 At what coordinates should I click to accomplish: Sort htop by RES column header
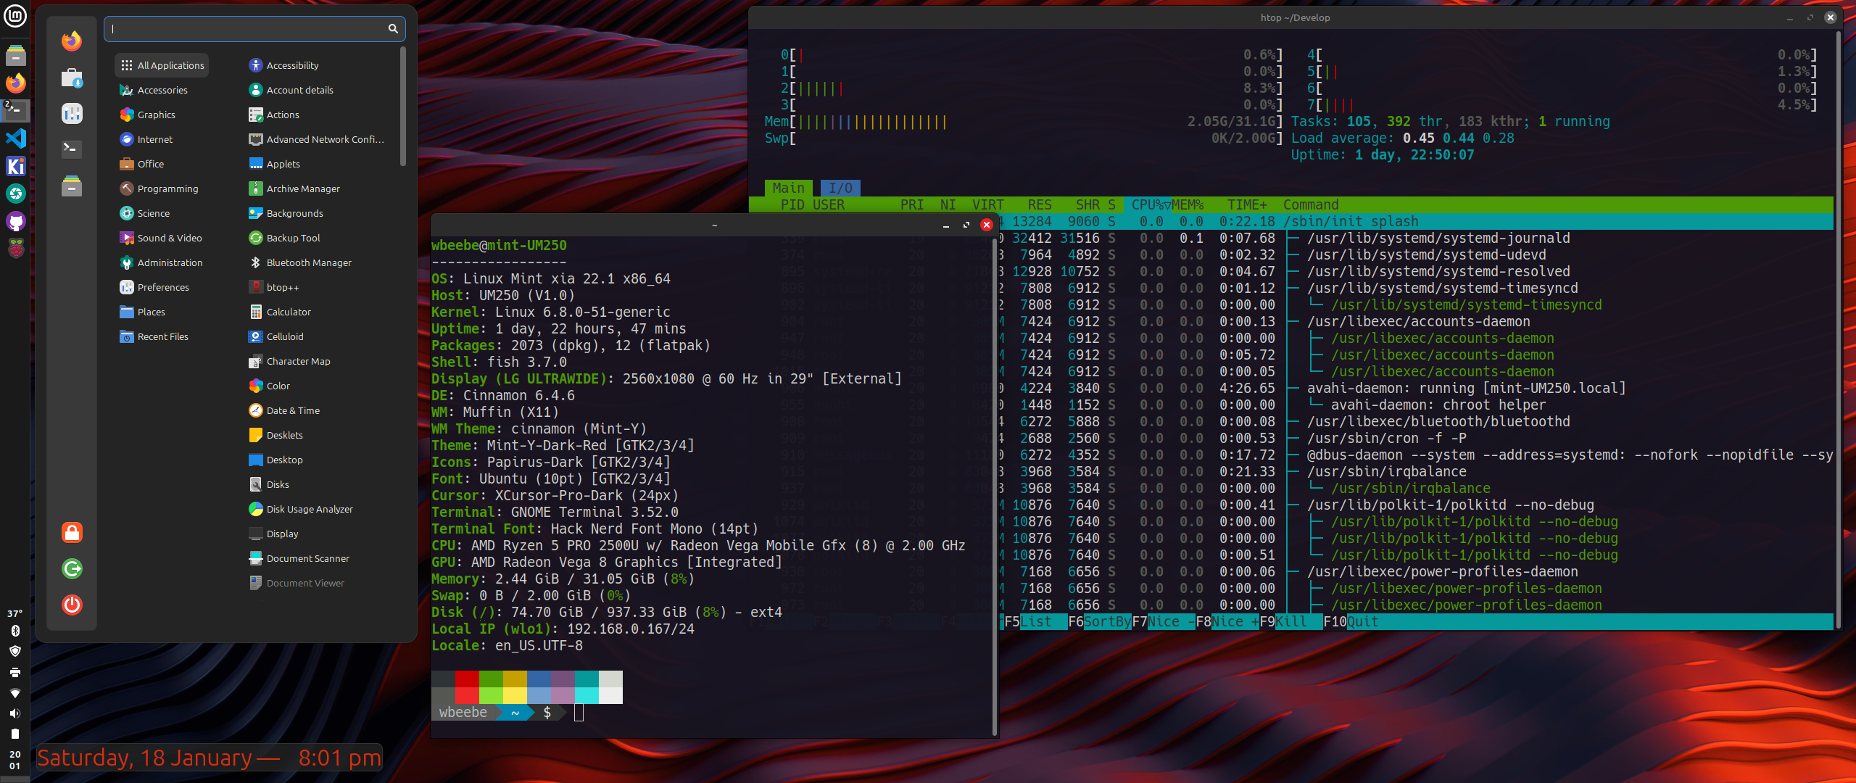click(x=1040, y=204)
